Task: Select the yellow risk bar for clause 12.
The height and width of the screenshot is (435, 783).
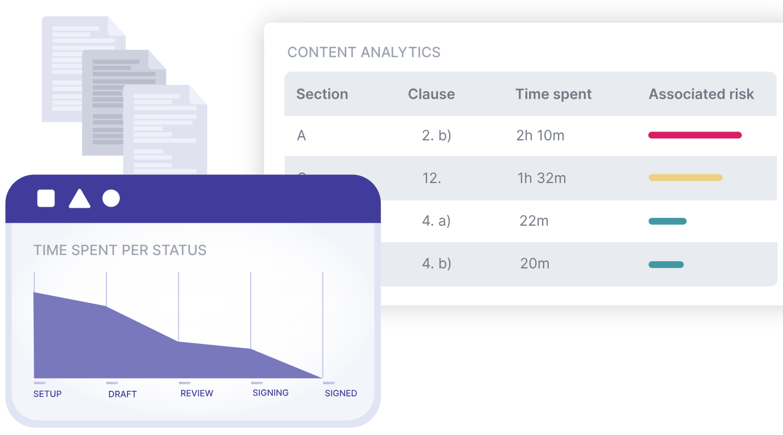Action: [x=685, y=178]
